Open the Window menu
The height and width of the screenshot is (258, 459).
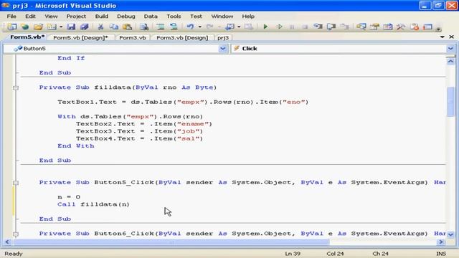(x=222, y=16)
